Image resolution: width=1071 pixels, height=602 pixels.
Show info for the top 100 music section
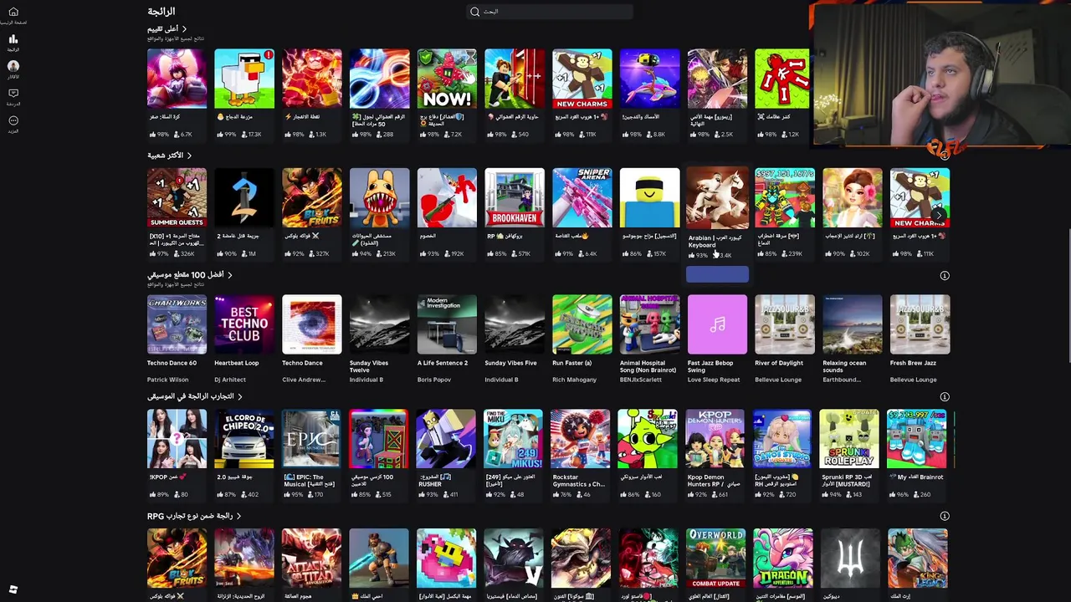945,275
